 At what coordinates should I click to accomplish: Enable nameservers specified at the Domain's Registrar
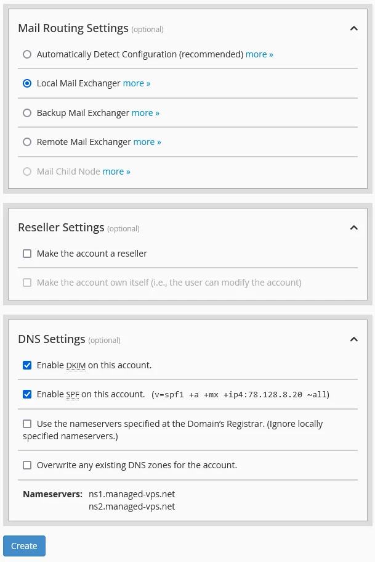point(27,424)
